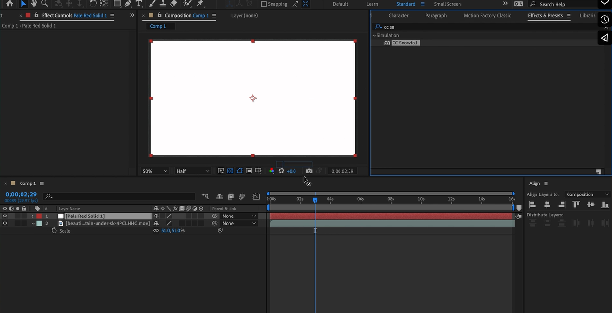Open grid and guide options icon
612x313 pixels.
pyautogui.click(x=258, y=171)
